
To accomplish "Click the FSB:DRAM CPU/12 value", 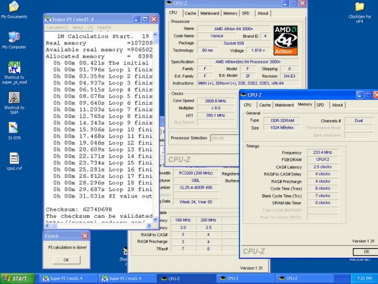I will pos(323,160).
